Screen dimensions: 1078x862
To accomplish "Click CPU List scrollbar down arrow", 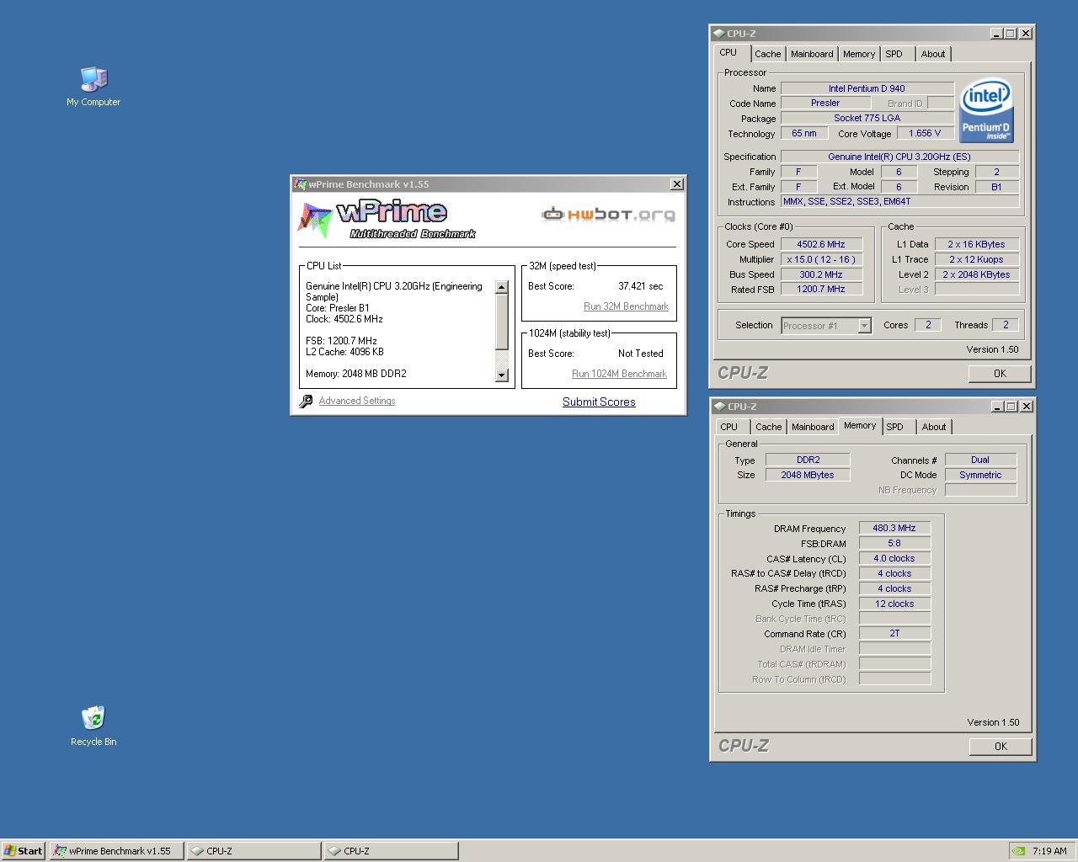I will (x=502, y=375).
